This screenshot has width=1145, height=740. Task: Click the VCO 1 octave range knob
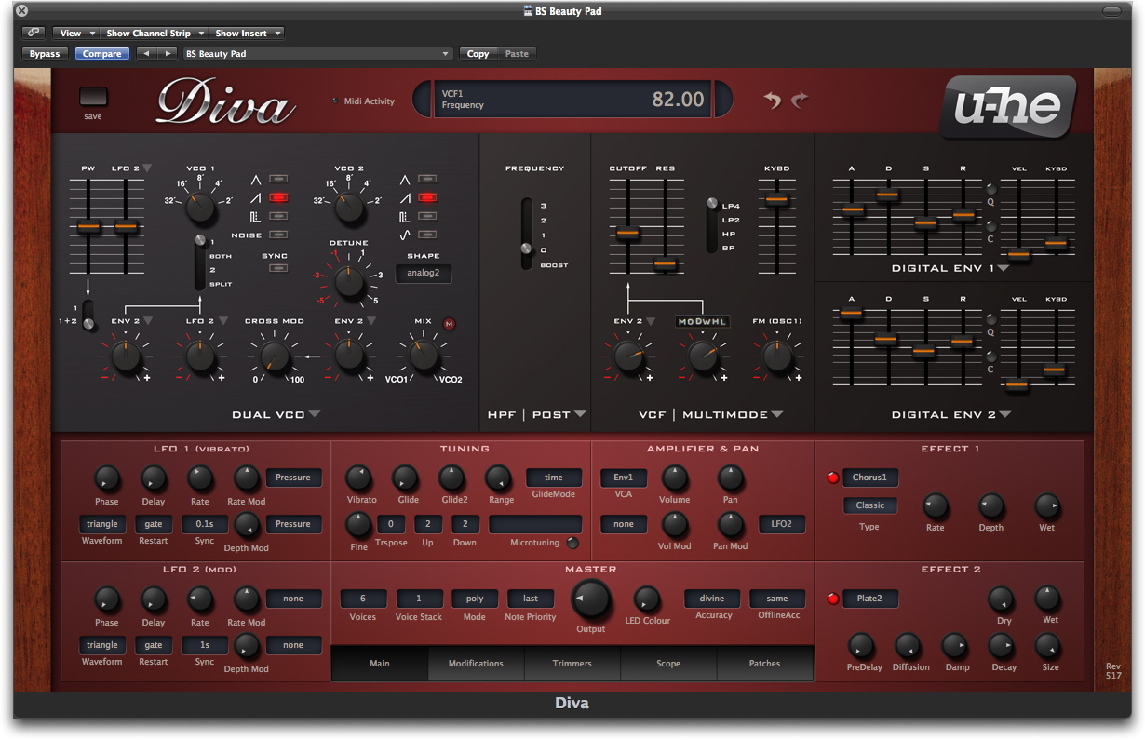(200, 206)
